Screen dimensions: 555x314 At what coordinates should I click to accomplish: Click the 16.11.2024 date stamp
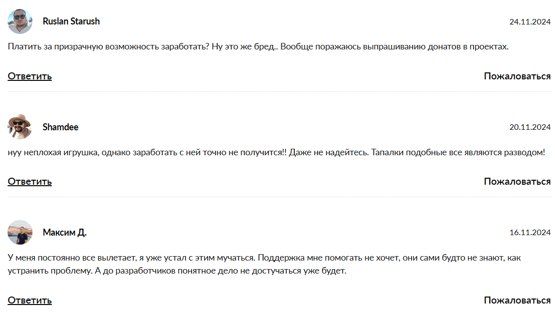click(530, 233)
